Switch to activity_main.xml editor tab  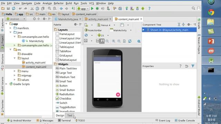click(x=98, y=19)
